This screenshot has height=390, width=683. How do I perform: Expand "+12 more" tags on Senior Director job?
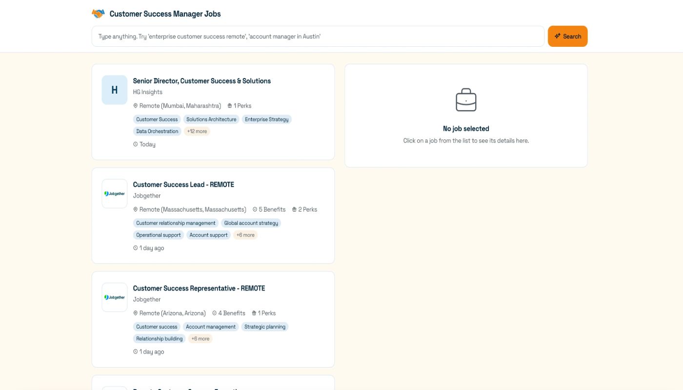pyautogui.click(x=197, y=131)
